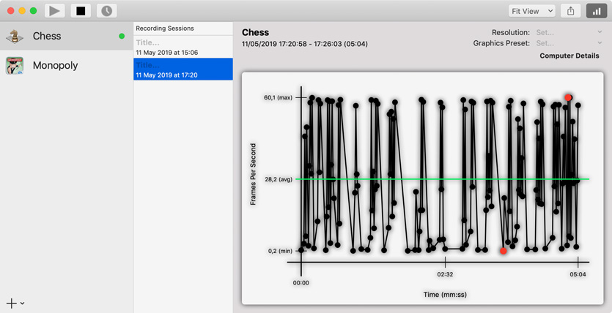Viewport: 612px width, 313px height.
Task: Click the green status dot beside Chess
Action: point(122,36)
